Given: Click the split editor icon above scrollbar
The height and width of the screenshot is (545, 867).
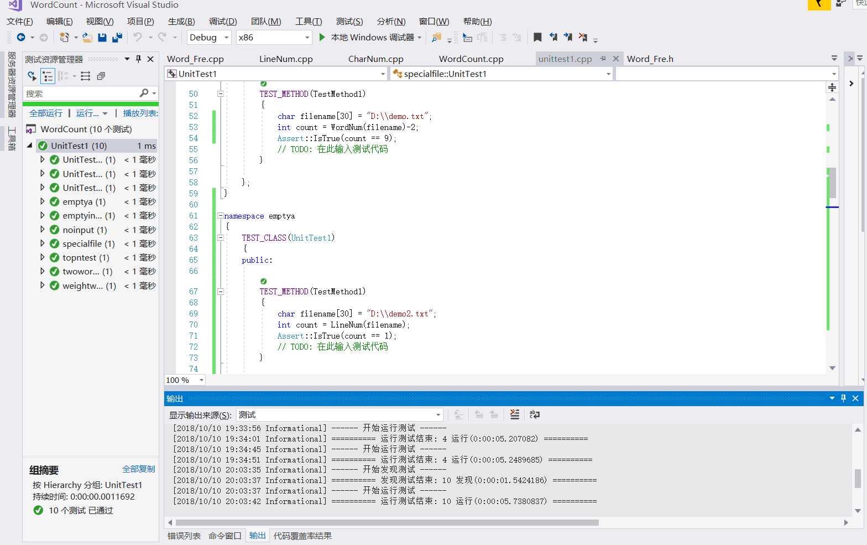Looking at the screenshot, I should coord(832,87).
